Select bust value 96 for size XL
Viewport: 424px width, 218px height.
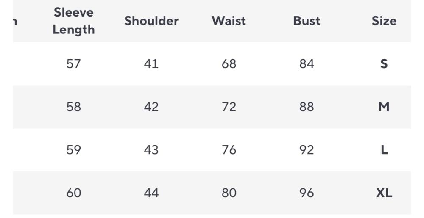(307, 193)
